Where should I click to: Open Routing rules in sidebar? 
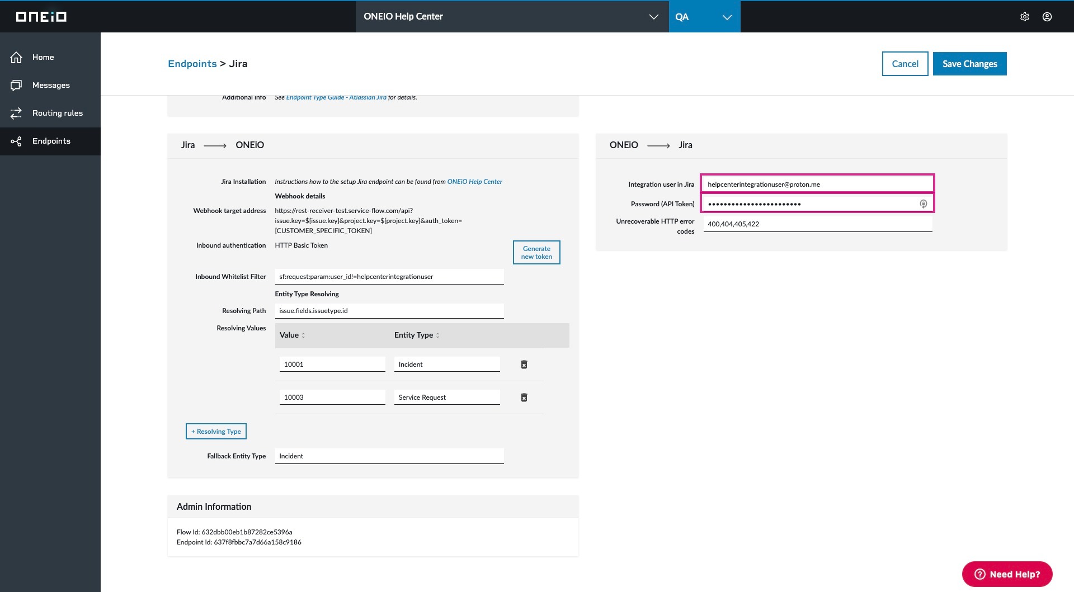click(x=50, y=113)
